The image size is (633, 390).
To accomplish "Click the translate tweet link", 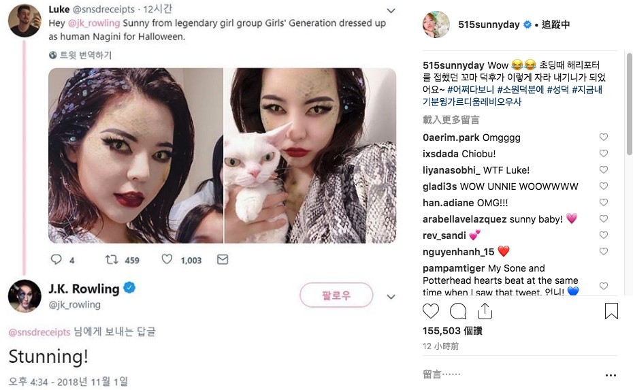I will [80, 55].
